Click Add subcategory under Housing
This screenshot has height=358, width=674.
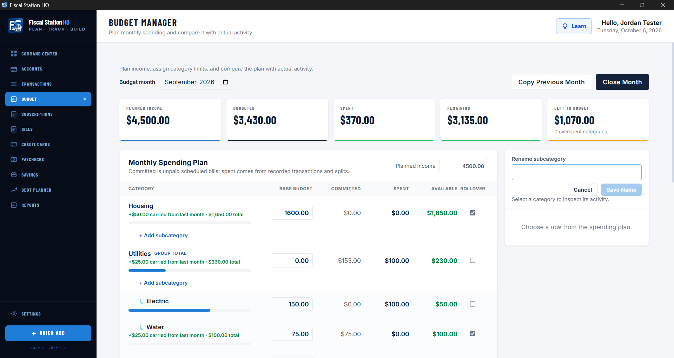(x=163, y=236)
